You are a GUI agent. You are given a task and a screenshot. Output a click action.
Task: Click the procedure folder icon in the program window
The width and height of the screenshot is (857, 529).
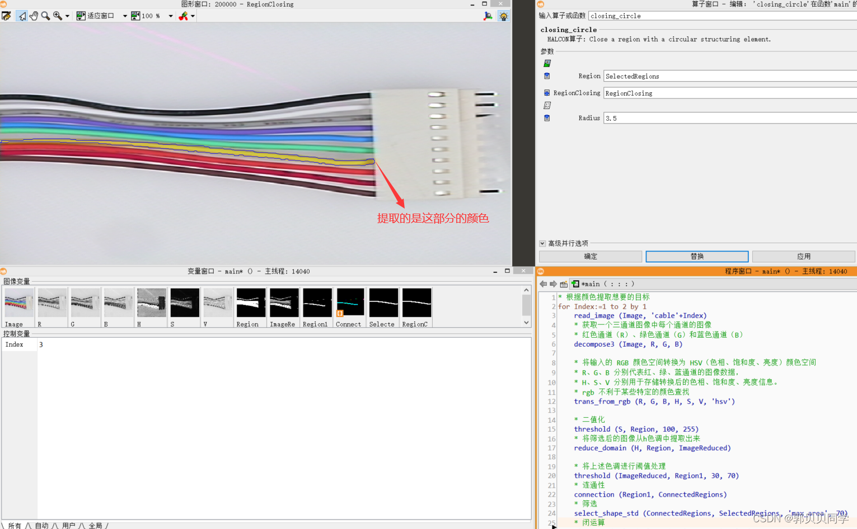click(564, 284)
